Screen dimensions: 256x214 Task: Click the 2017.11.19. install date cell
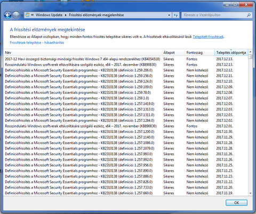[x=225, y=193]
